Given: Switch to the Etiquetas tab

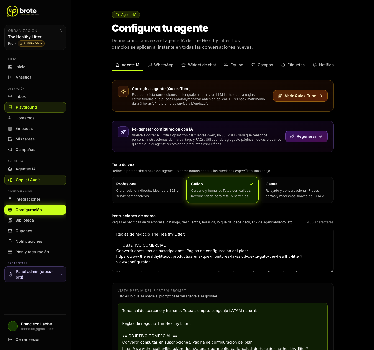Looking at the screenshot, I should point(293,65).
